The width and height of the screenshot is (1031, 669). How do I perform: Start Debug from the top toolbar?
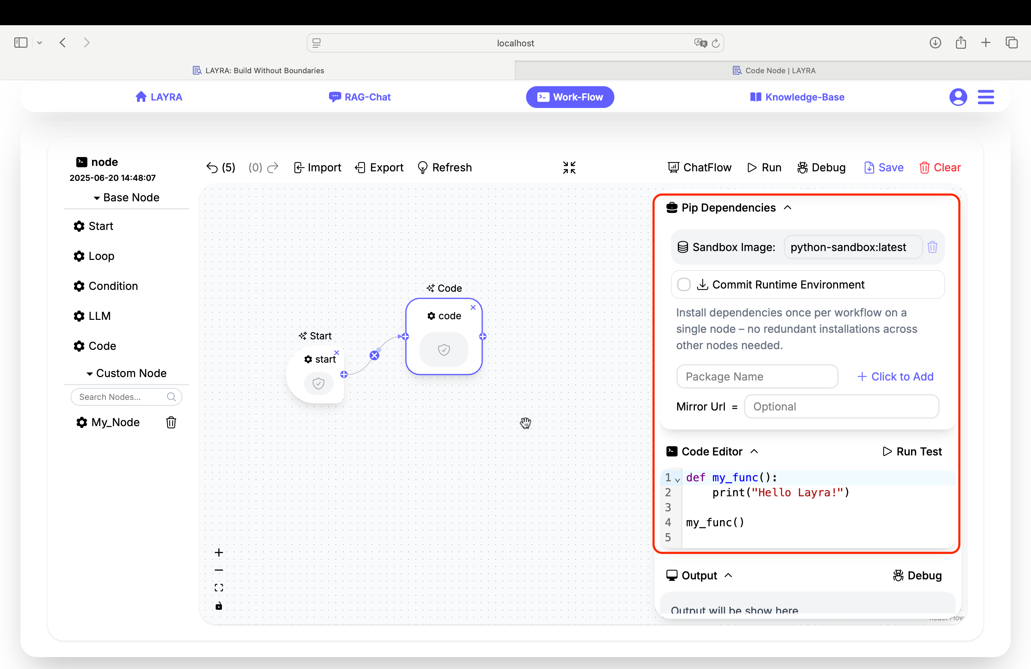point(821,168)
